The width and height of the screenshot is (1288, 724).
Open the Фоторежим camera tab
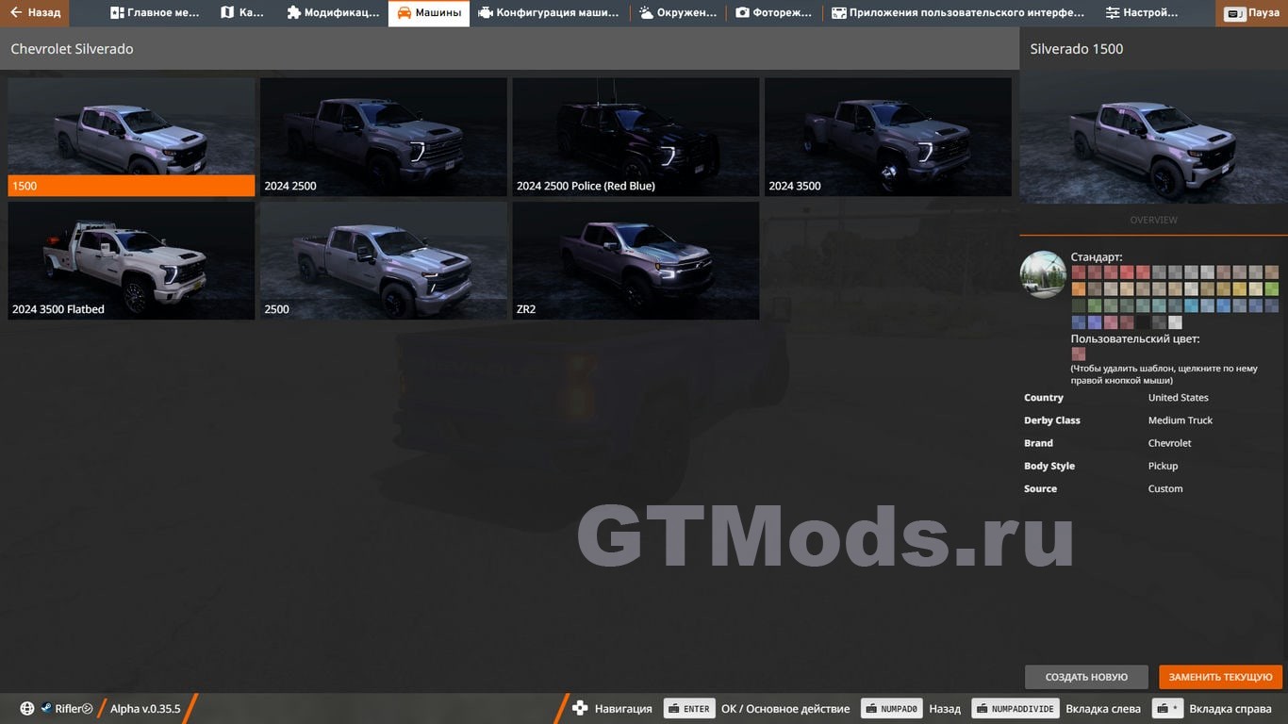[774, 13]
